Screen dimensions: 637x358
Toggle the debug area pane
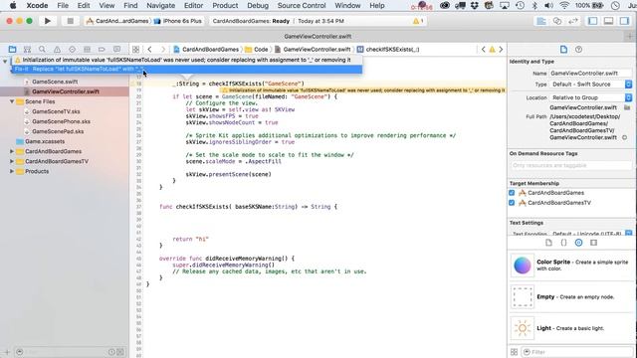[x=608, y=21]
